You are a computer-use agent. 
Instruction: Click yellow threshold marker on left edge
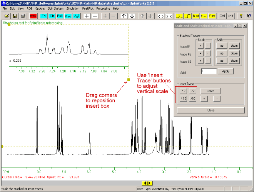[x=2, y=146]
